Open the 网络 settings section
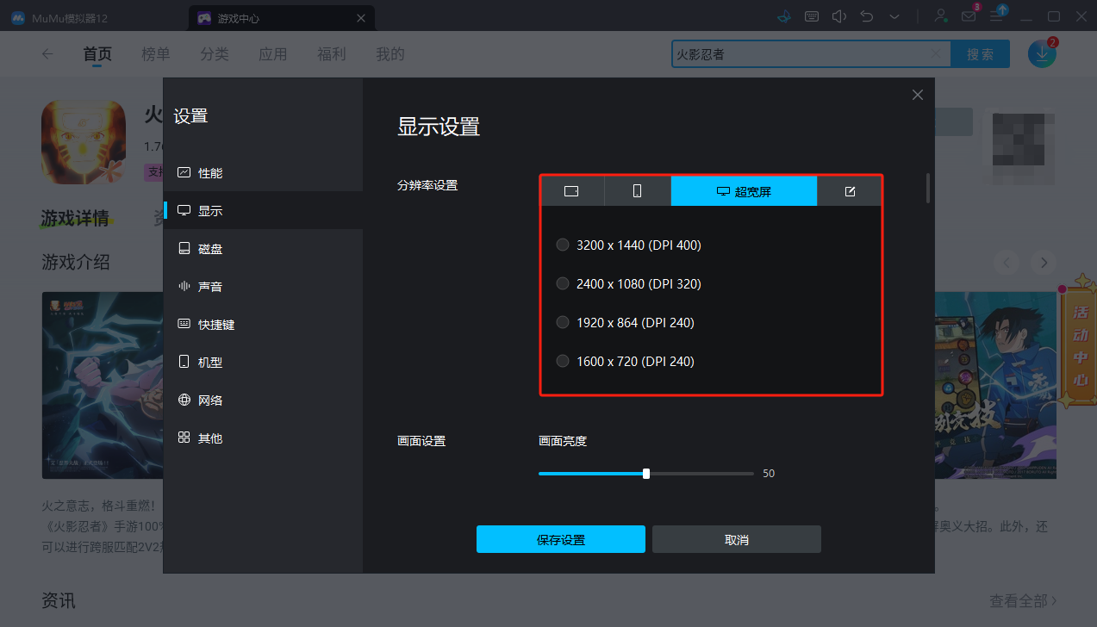The image size is (1097, 627). (x=209, y=400)
